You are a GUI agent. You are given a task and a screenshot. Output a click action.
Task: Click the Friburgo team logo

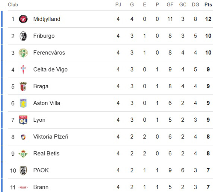23,36
